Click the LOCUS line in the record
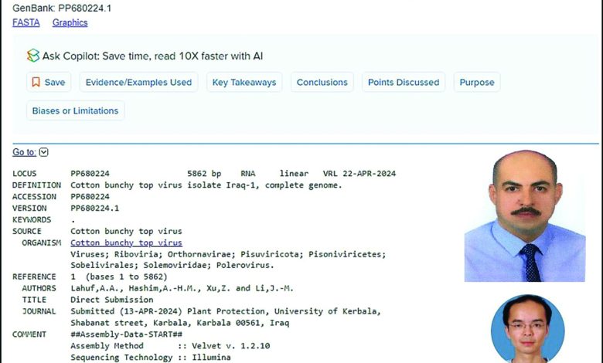Image resolution: width=603 pixels, height=363 pixels. point(204,174)
